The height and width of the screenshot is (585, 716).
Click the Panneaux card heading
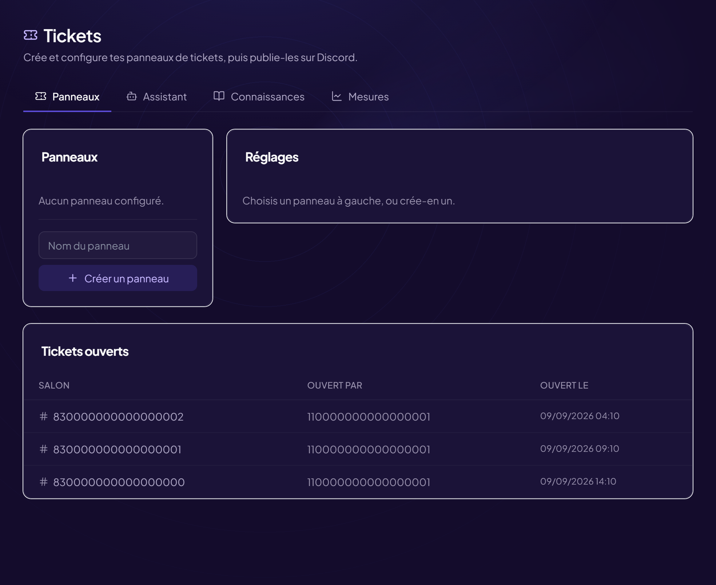click(69, 157)
